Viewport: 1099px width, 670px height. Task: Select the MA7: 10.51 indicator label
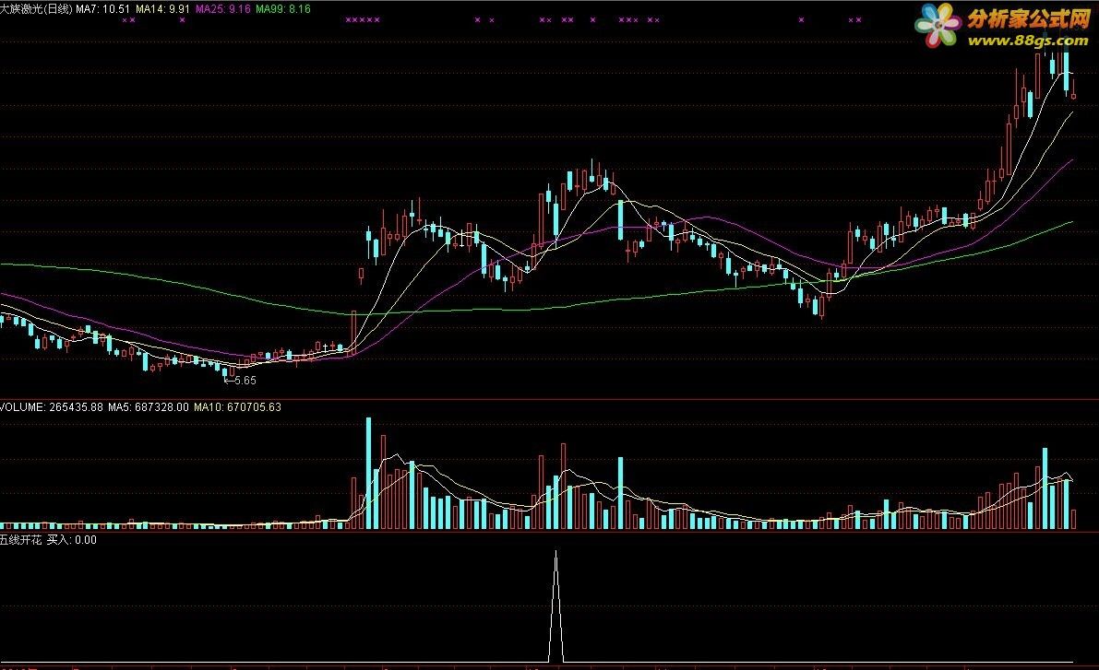103,9
